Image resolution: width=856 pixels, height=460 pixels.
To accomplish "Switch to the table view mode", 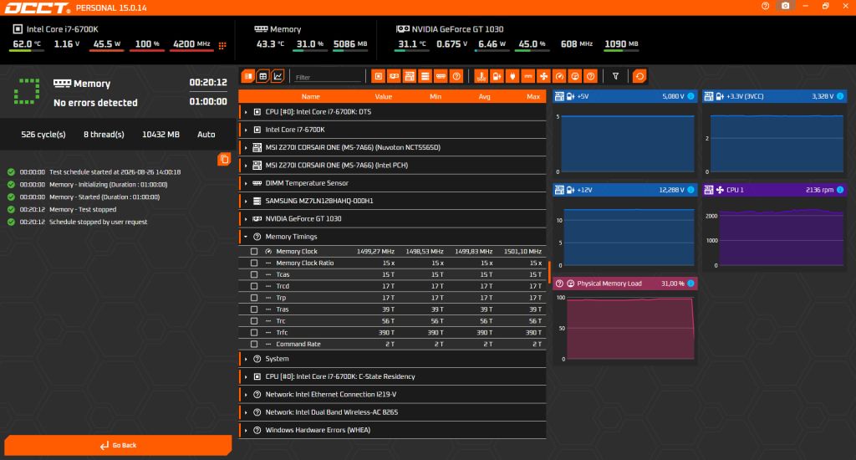I will [262, 76].
